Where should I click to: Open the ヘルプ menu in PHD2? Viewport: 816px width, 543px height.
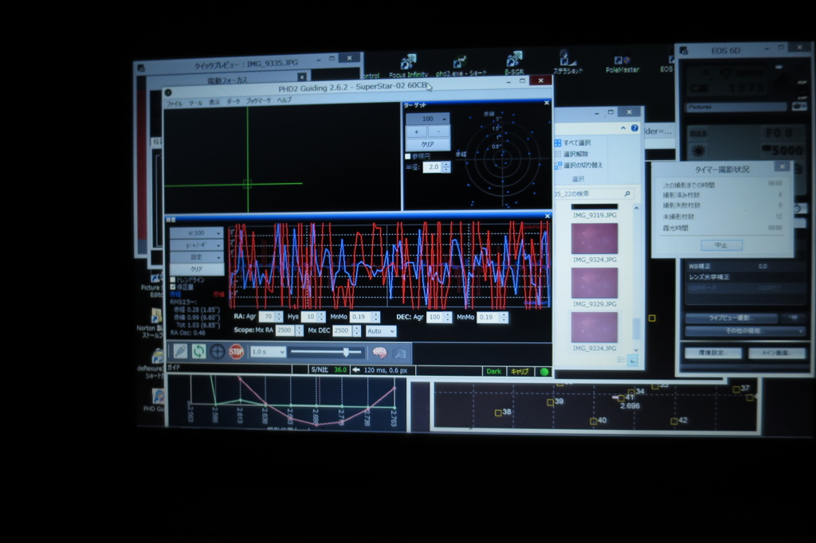pos(284,100)
